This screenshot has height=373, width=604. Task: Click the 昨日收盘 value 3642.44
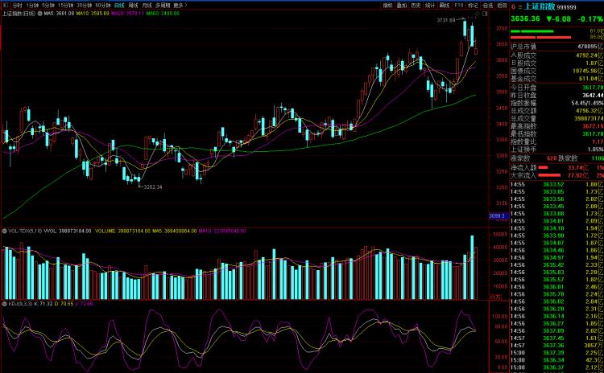pyautogui.click(x=593, y=96)
